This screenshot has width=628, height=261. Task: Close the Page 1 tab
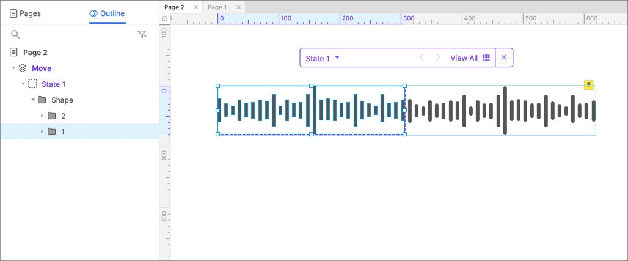tap(238, 7)
